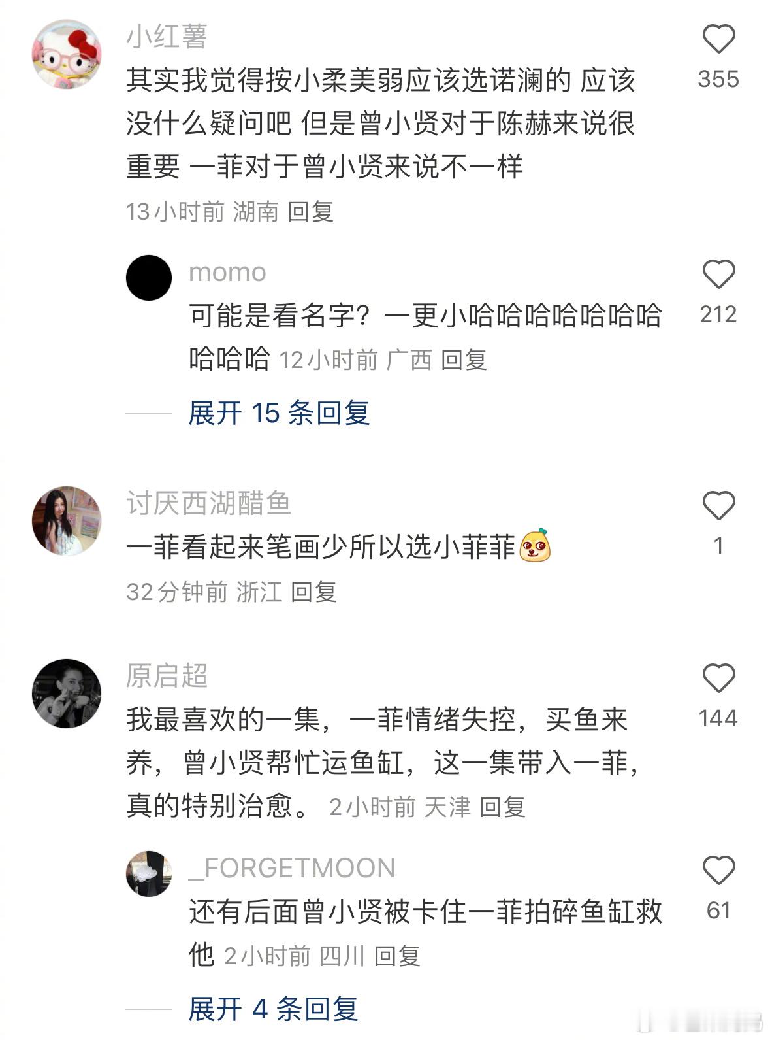Like 小红薯's comment with 355 likes
The width and height of the screenshot is (770, 1040).
coord(718,39)
